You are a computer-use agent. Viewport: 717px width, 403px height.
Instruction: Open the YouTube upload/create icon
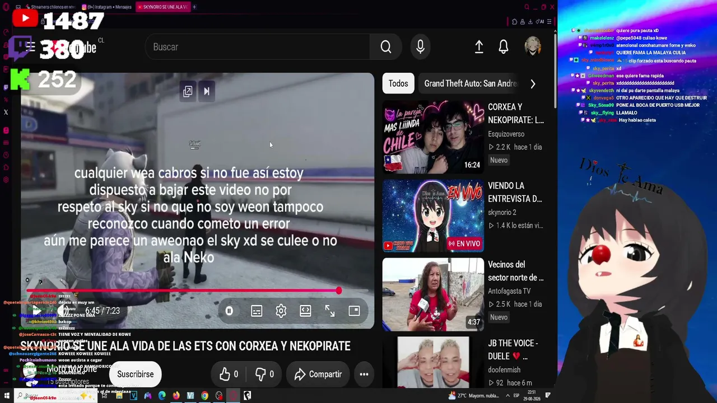(479, 47)
